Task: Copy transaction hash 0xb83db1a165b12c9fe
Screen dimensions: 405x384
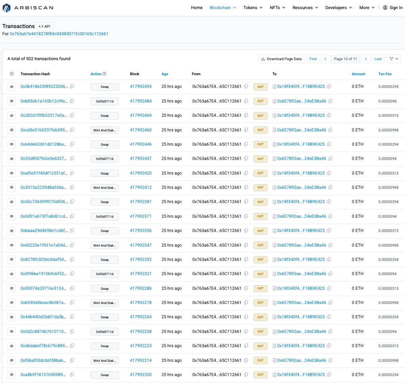Action: [72, 101]
